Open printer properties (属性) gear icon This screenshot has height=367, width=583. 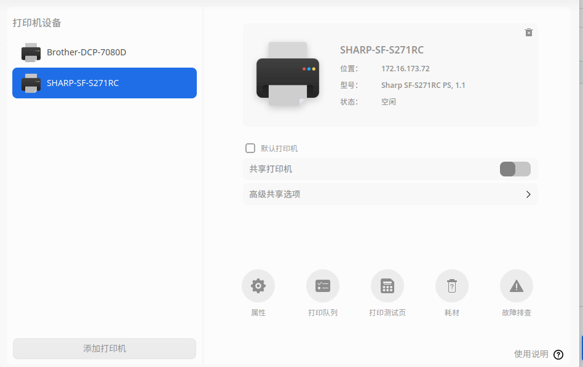coord(258,286)
